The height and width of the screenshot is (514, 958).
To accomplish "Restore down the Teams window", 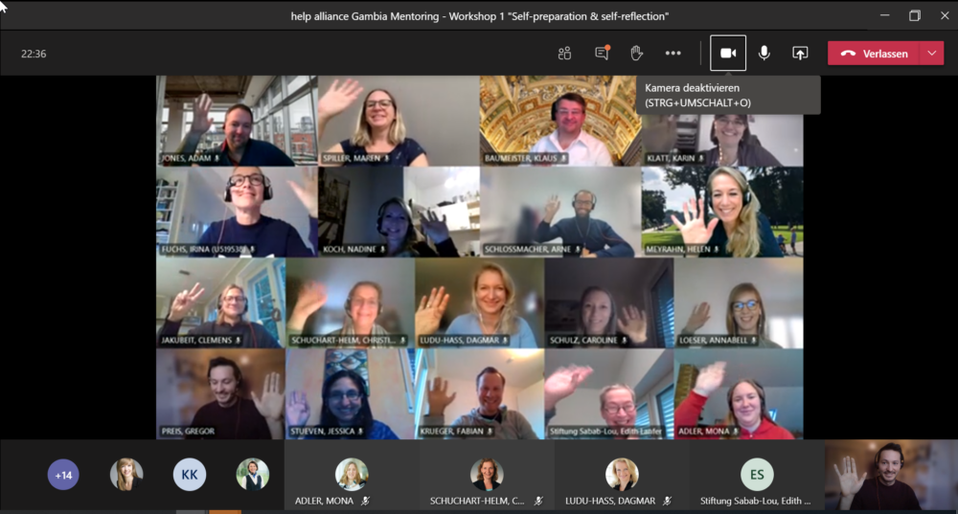I will tap(914, 15).
